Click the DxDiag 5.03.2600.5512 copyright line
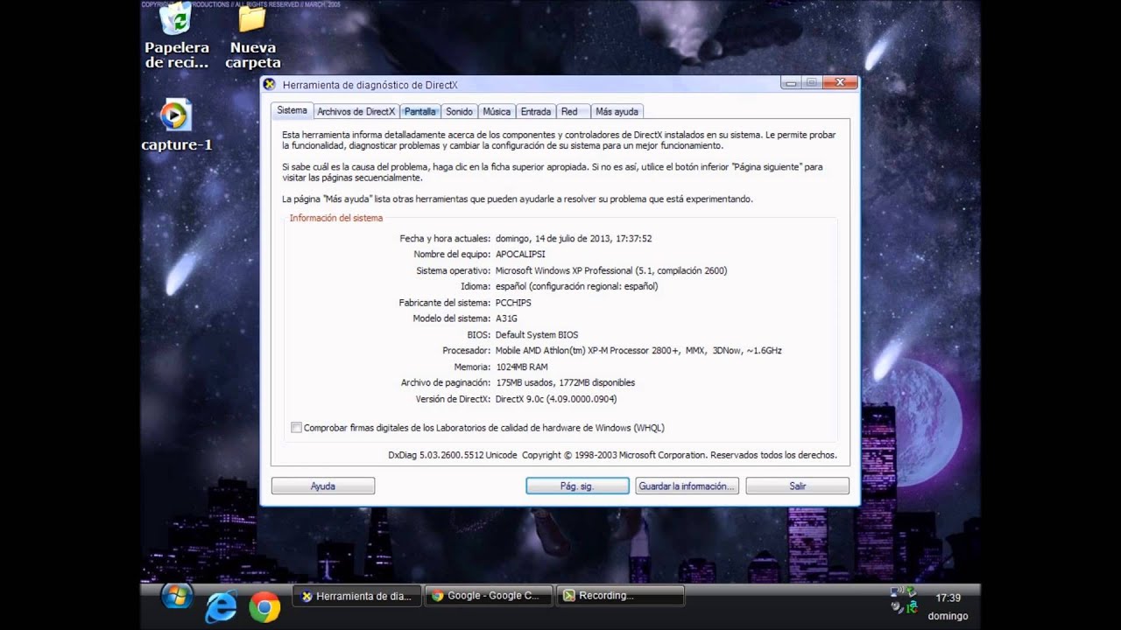 [612, 455]
